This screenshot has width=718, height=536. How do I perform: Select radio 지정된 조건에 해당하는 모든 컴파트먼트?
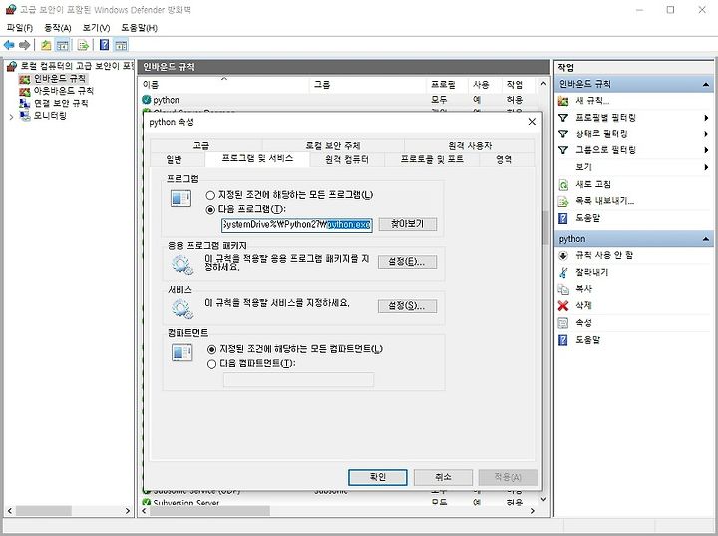point(211,349)
